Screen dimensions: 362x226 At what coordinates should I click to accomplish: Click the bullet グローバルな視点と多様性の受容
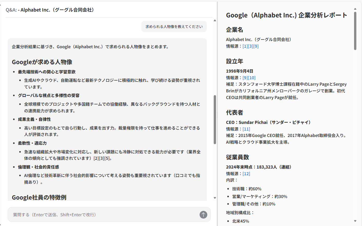(49, 95)
